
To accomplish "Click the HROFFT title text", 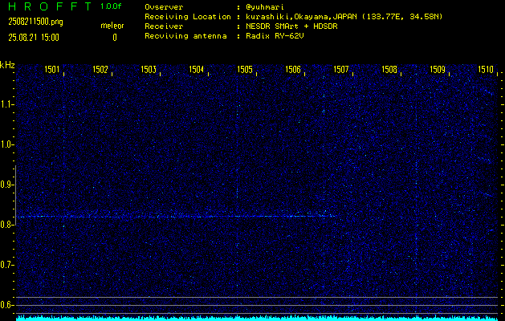I will point(50,6).
